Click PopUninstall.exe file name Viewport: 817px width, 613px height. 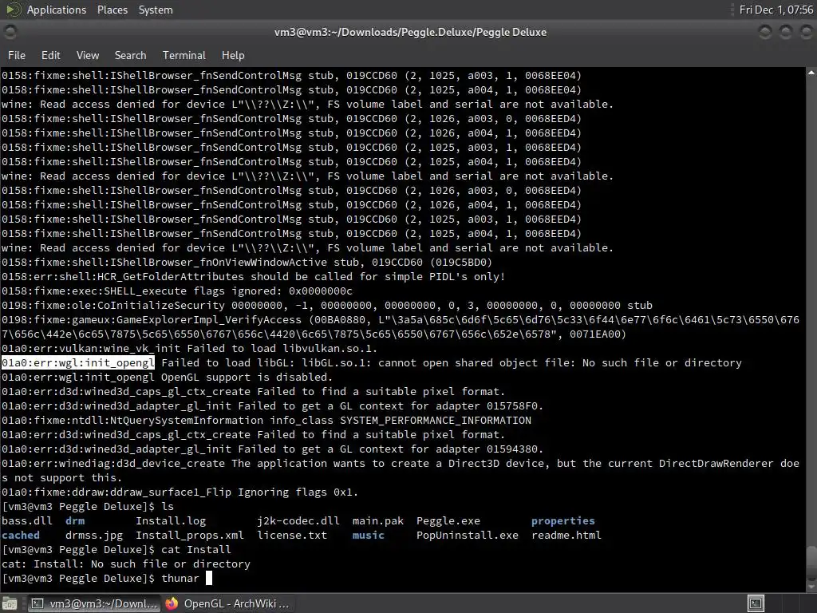tap(468, 536)
